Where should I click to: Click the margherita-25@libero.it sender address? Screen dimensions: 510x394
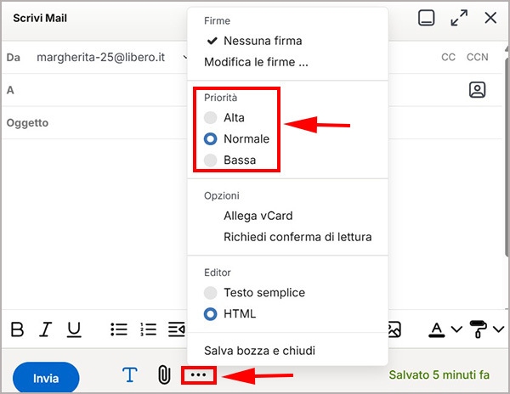(101, 58)
